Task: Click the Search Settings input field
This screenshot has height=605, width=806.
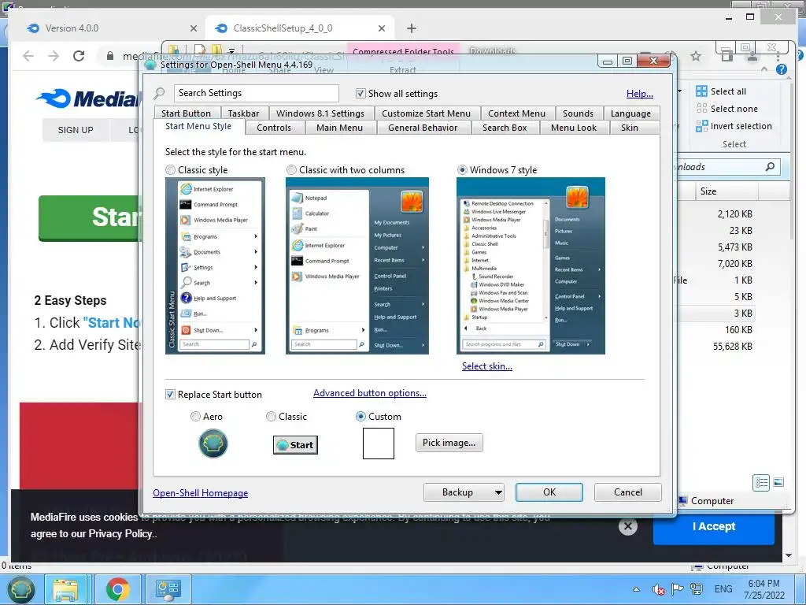Action: [x=257, y=93]
